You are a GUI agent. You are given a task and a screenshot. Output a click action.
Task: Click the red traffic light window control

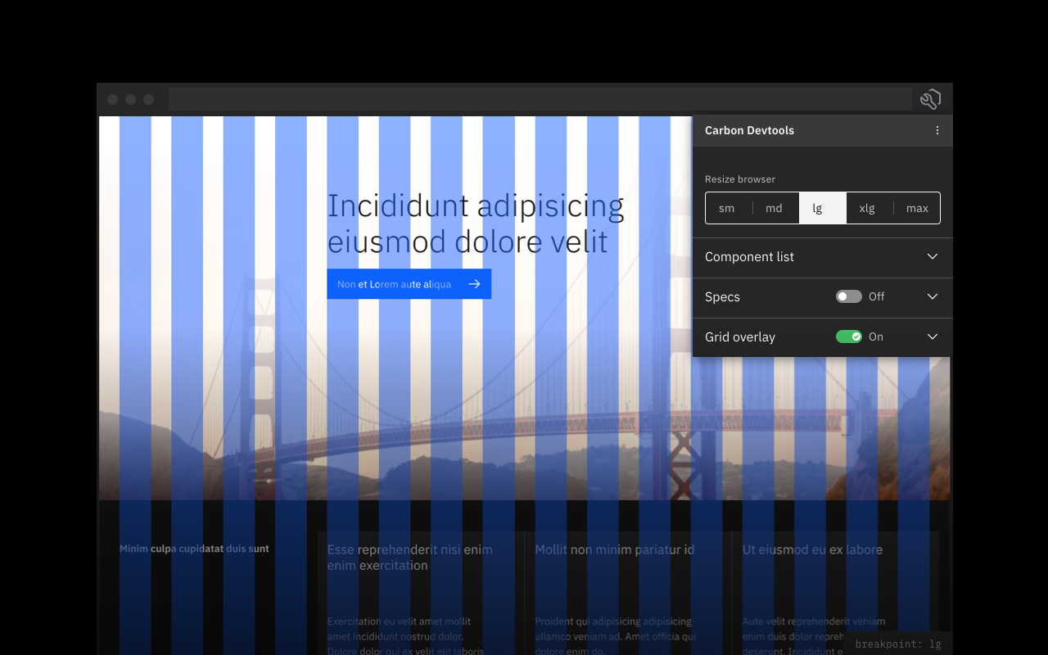tap(112, 98)
